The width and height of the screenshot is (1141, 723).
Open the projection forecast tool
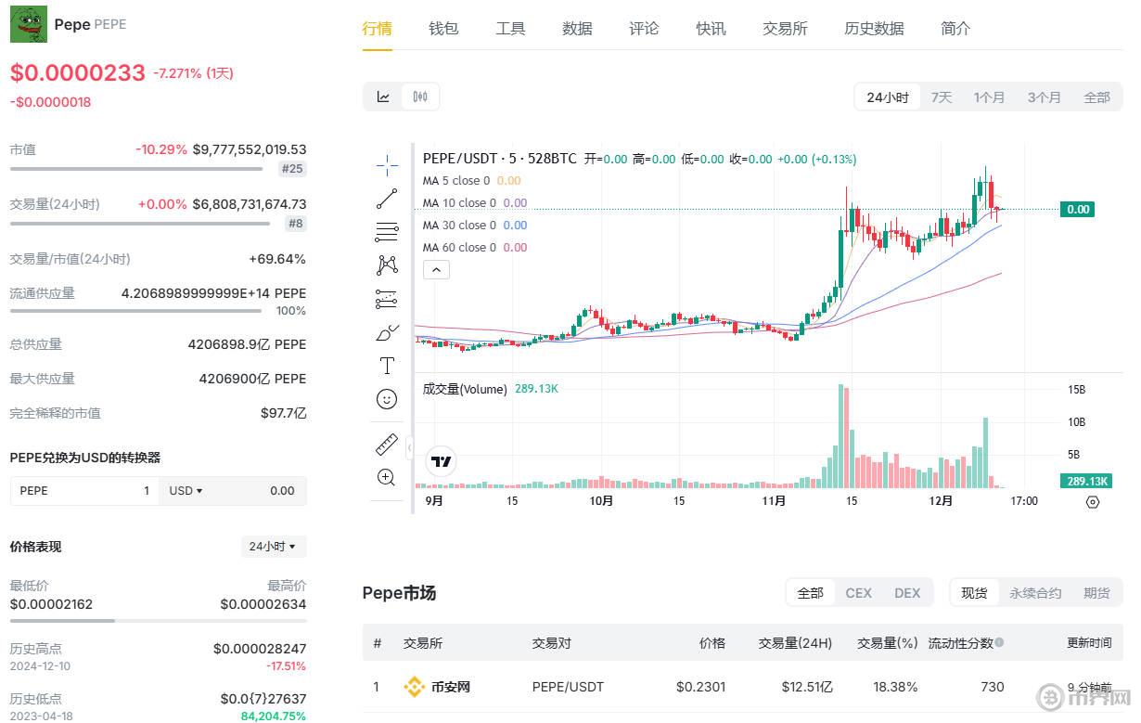point(387,299)
